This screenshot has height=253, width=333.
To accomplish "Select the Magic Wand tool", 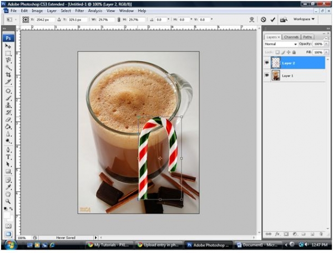I will point(8,68).
